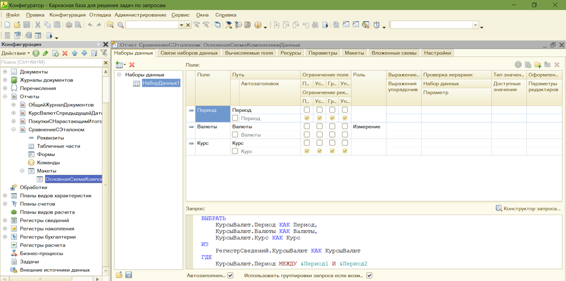Delete data set with red X icon

click(132, 65)
